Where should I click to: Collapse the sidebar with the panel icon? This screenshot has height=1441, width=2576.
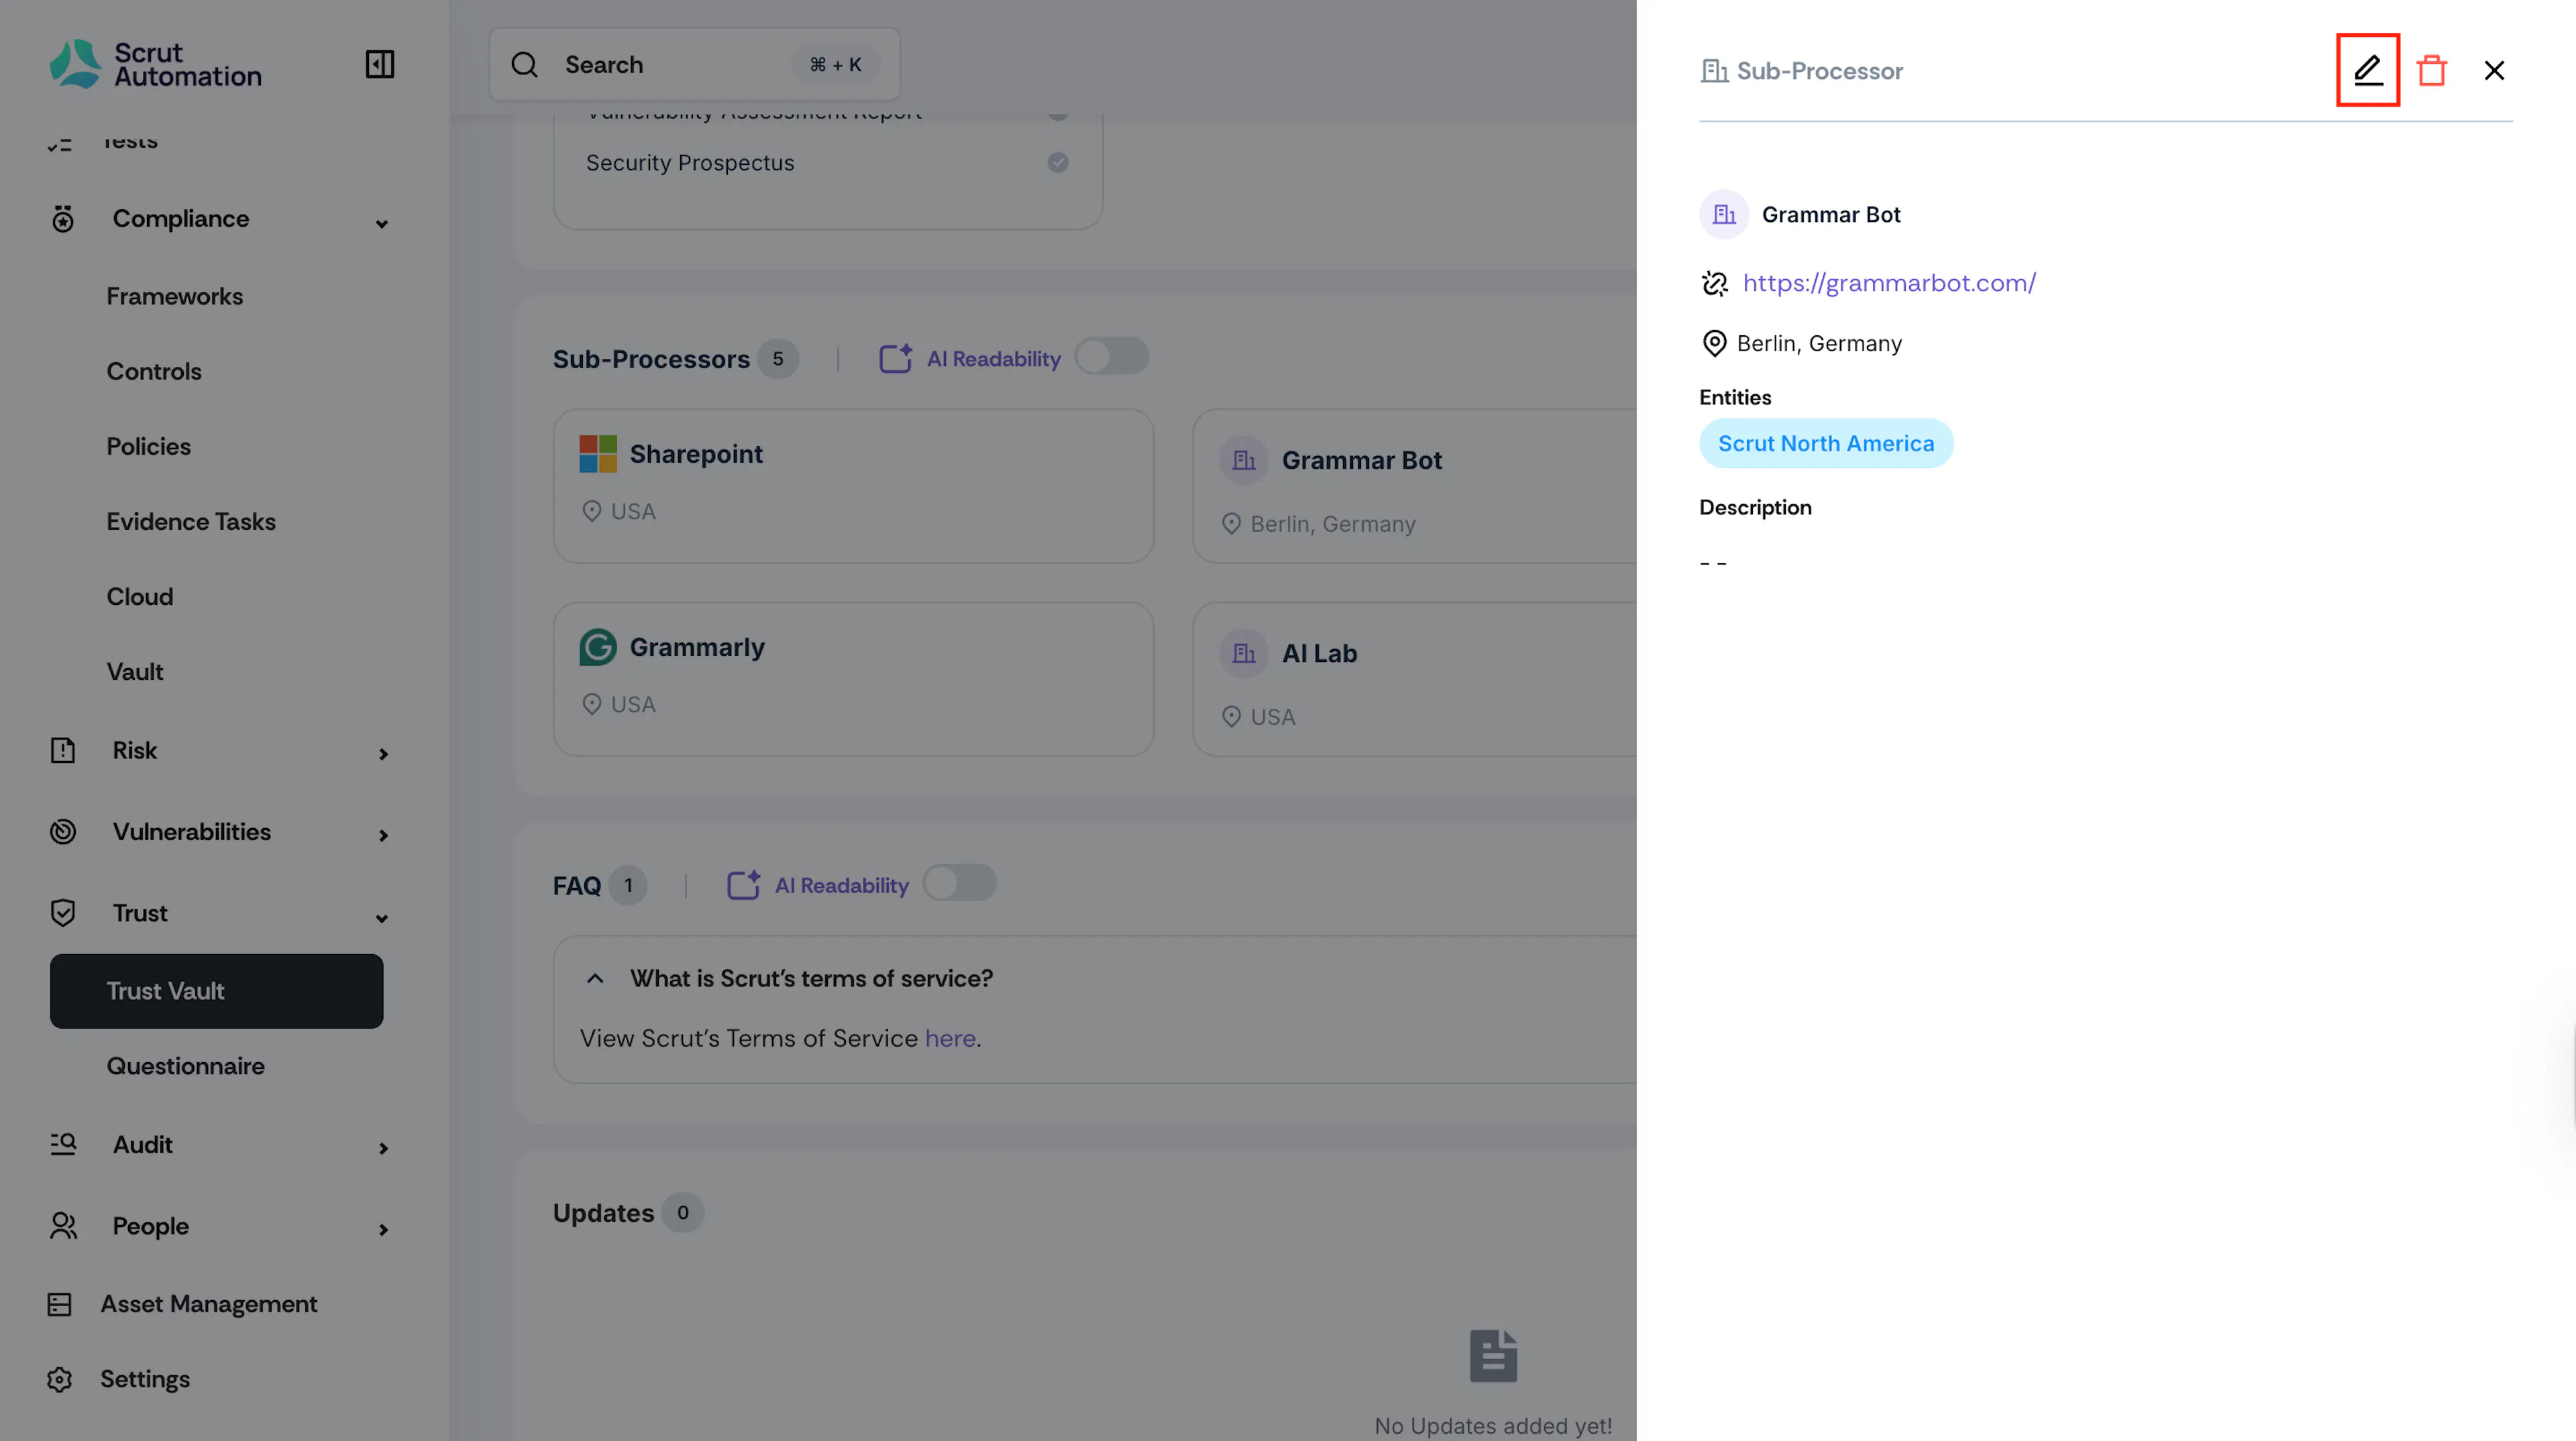(380, 65)
